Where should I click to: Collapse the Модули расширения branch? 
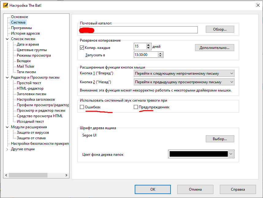tap(7, 127)
